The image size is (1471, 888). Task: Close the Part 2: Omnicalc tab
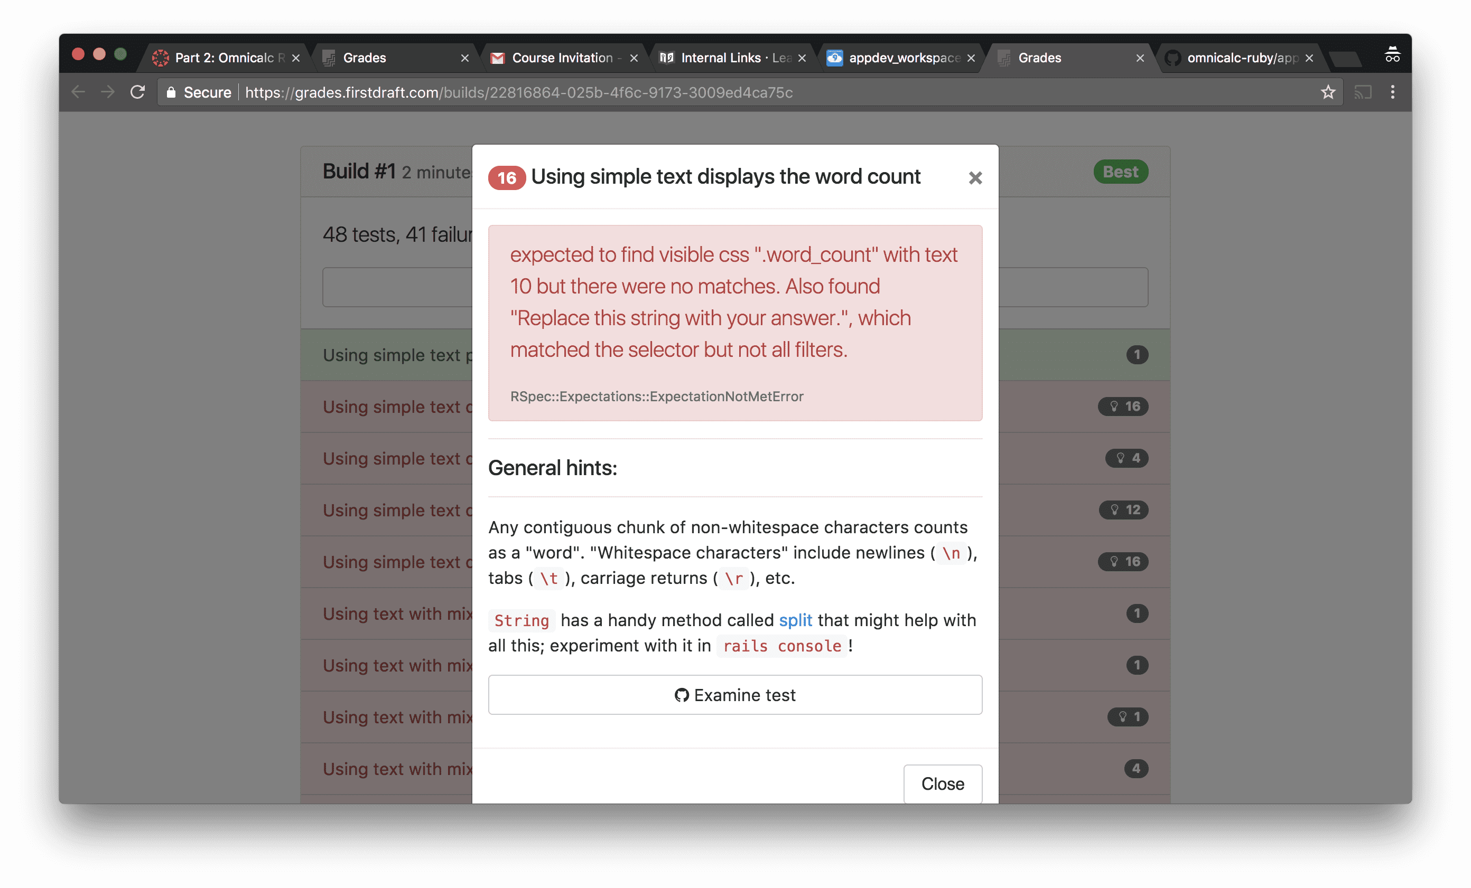coord(295,58)
